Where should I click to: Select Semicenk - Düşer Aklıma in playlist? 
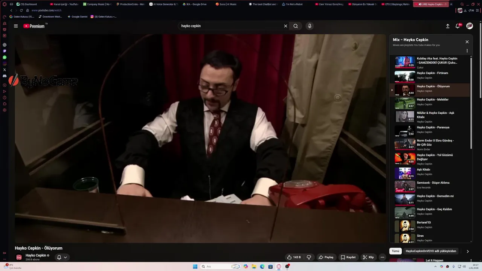point(429,186)
